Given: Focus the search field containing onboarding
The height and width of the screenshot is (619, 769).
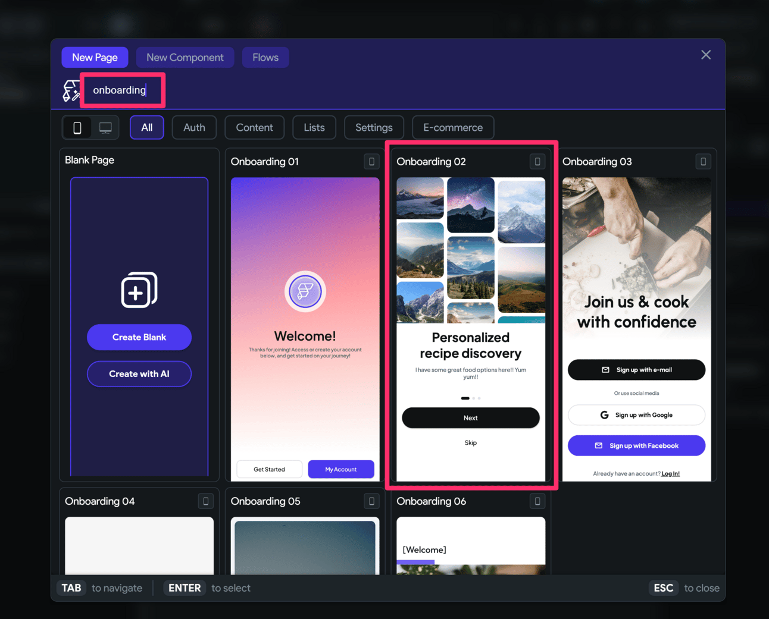Looking at the screenshot, I should pyautogui.click(x=123, y=90).
